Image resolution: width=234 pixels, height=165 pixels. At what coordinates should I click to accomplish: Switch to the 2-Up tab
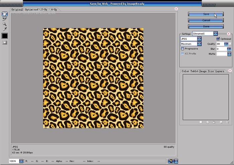point(44,10)
